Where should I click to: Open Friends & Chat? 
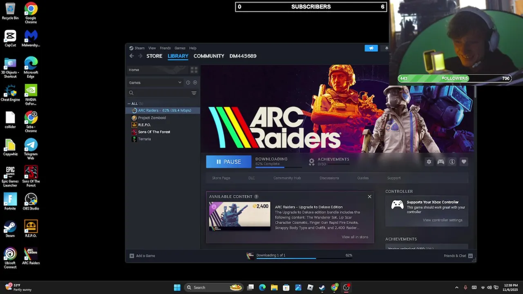[x=458, y=256]
